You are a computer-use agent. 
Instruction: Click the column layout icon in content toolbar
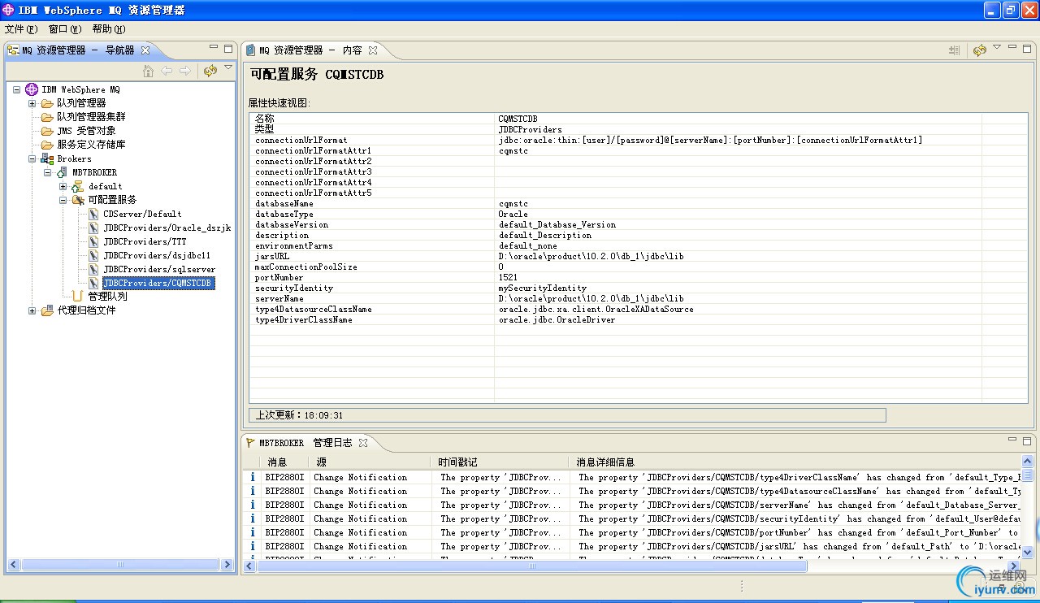coord(955,50)
